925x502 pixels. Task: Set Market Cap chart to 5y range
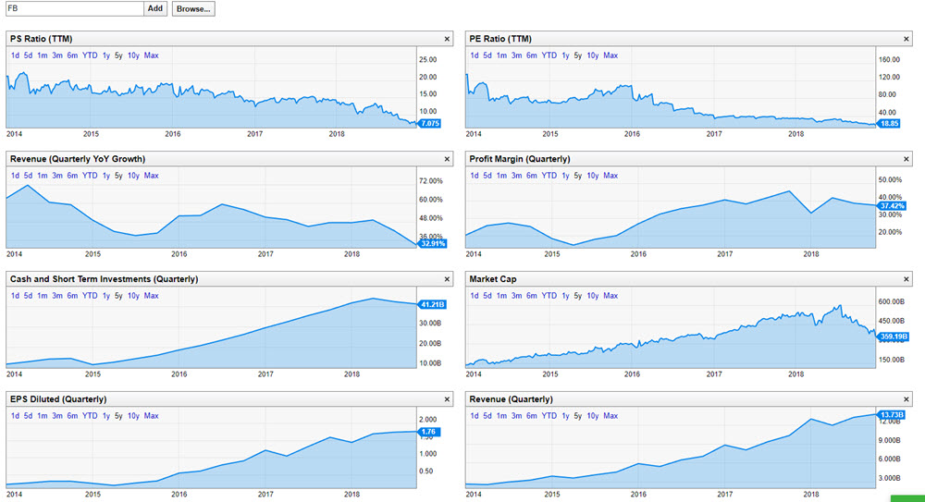click(x=577, y=296)
